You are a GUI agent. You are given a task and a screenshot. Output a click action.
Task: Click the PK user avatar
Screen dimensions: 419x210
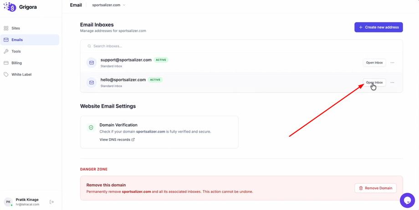[8, 202]
